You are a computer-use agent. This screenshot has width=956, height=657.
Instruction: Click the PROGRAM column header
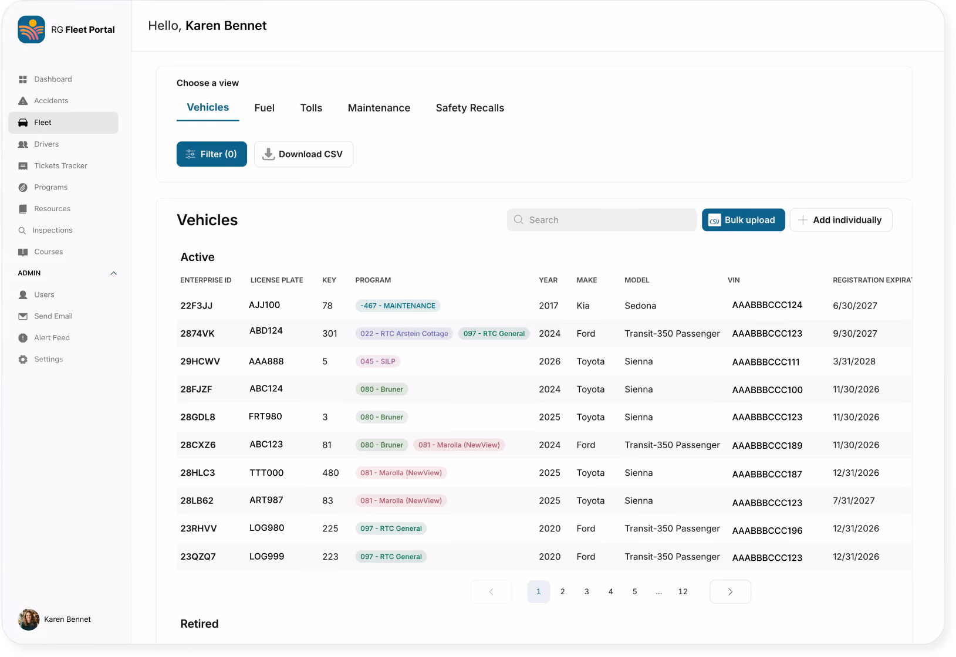[x=373, y=280]
